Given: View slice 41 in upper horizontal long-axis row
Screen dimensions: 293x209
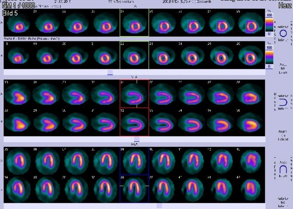Looking at the screenshot, I should 193,161.
